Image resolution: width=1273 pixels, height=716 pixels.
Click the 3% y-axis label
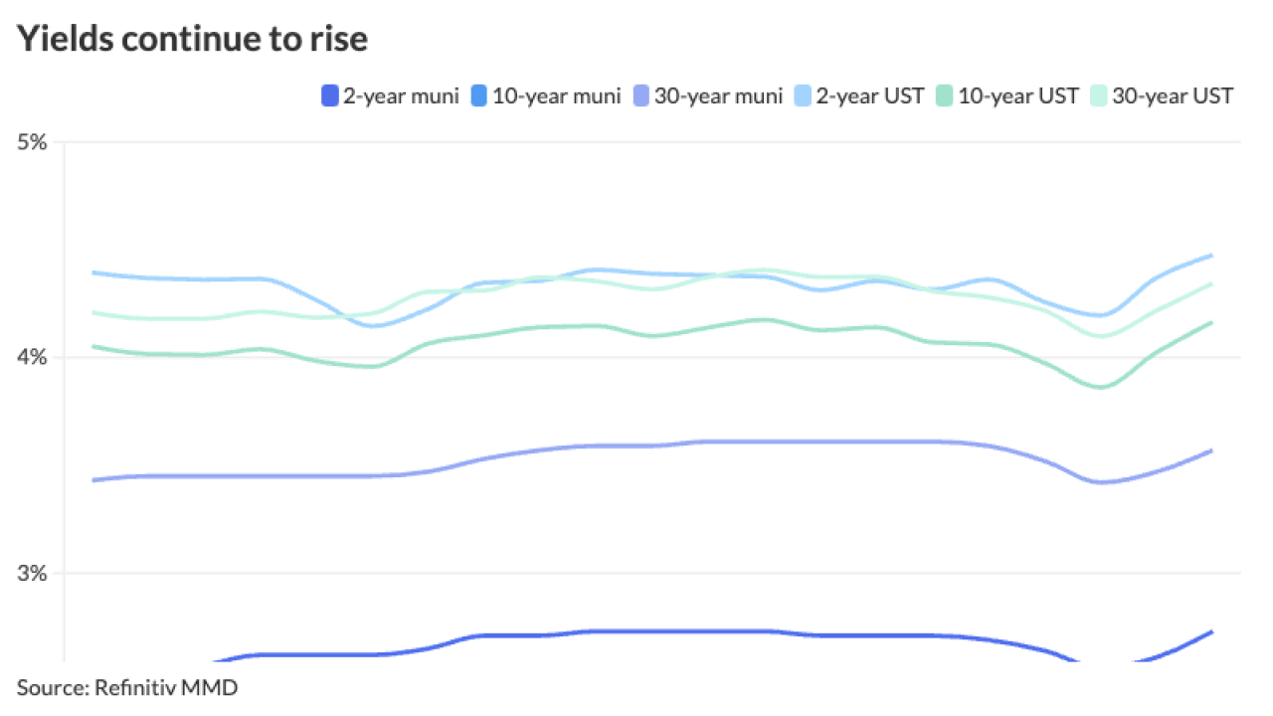(32, 573)
